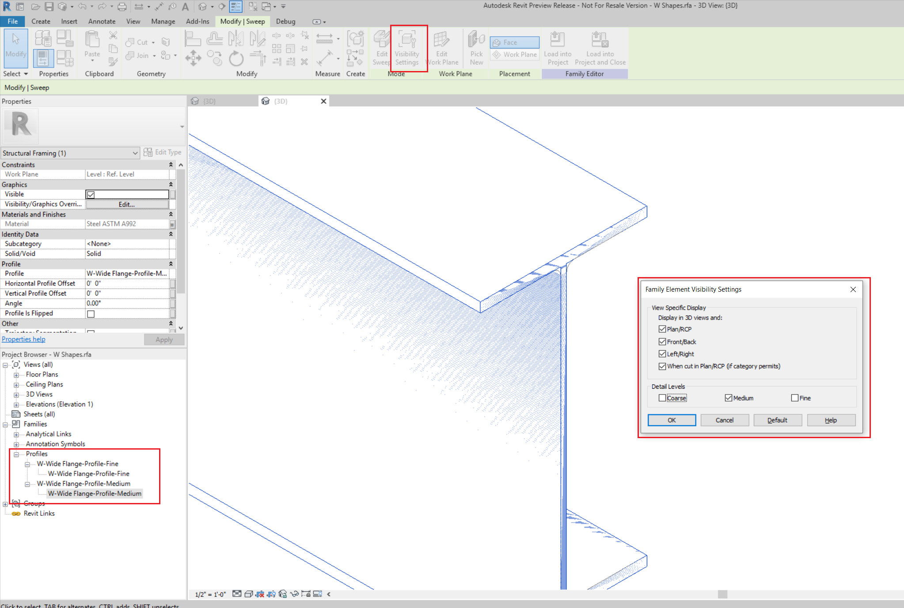Click the Default 3D View house icon
Screen dimensions: 904x608
[x=202, y=7]
